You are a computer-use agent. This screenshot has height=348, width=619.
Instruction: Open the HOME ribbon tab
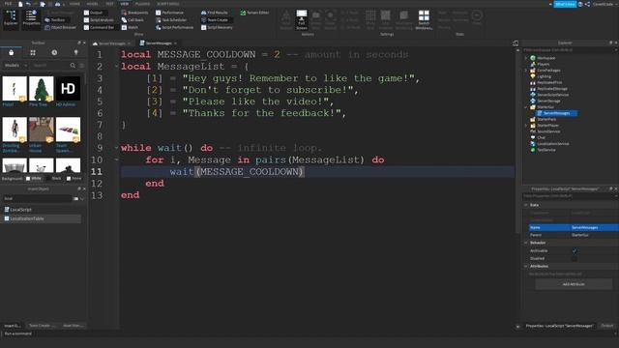tap(74, 4)
